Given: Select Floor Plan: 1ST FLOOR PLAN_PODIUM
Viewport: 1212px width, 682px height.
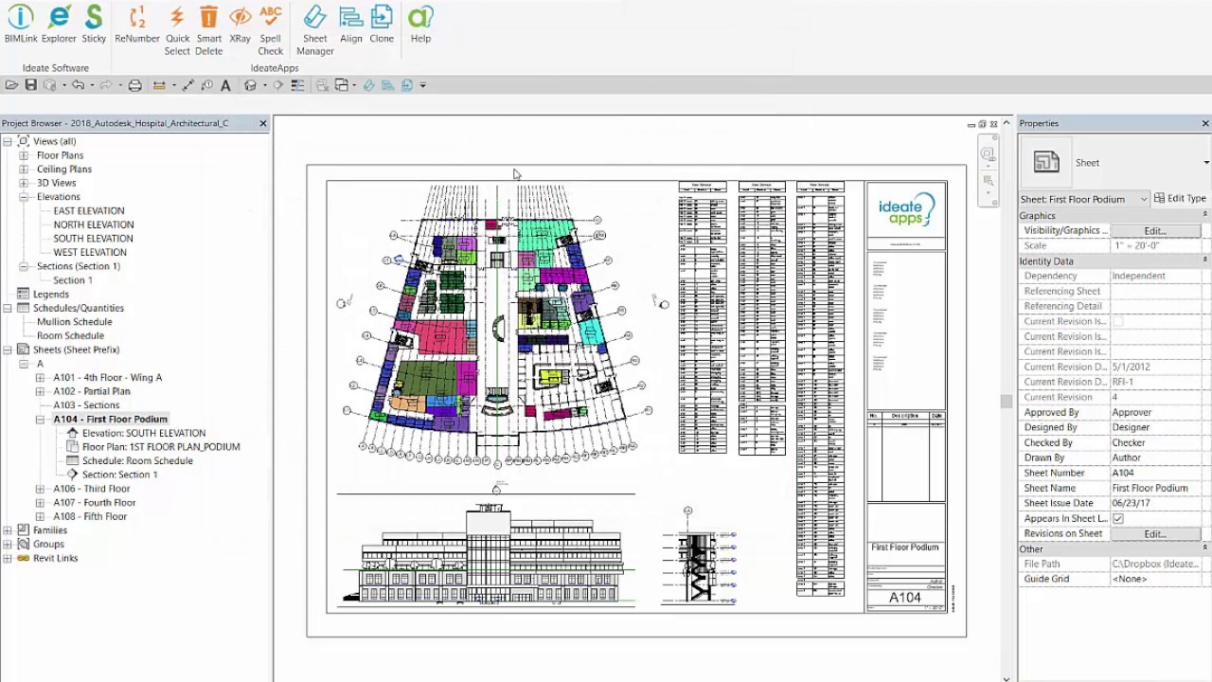Looking at the screenshot, I should pos(161,447).
